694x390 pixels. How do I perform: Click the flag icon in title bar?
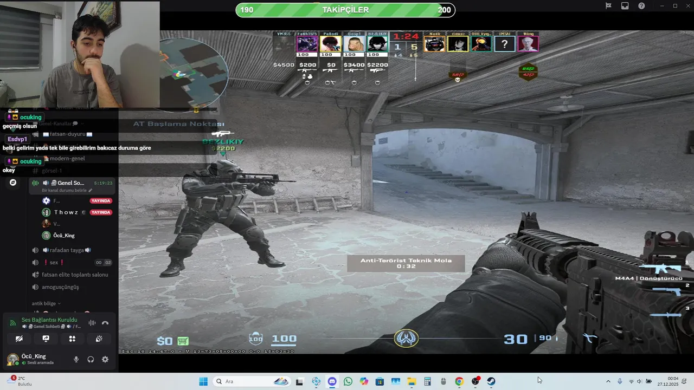click(x=608, y=6)
